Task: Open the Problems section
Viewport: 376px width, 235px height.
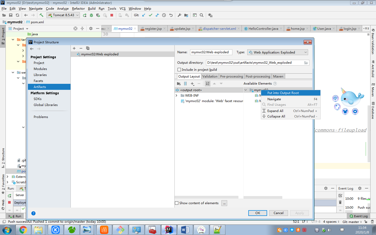Action: pos(41,117)
